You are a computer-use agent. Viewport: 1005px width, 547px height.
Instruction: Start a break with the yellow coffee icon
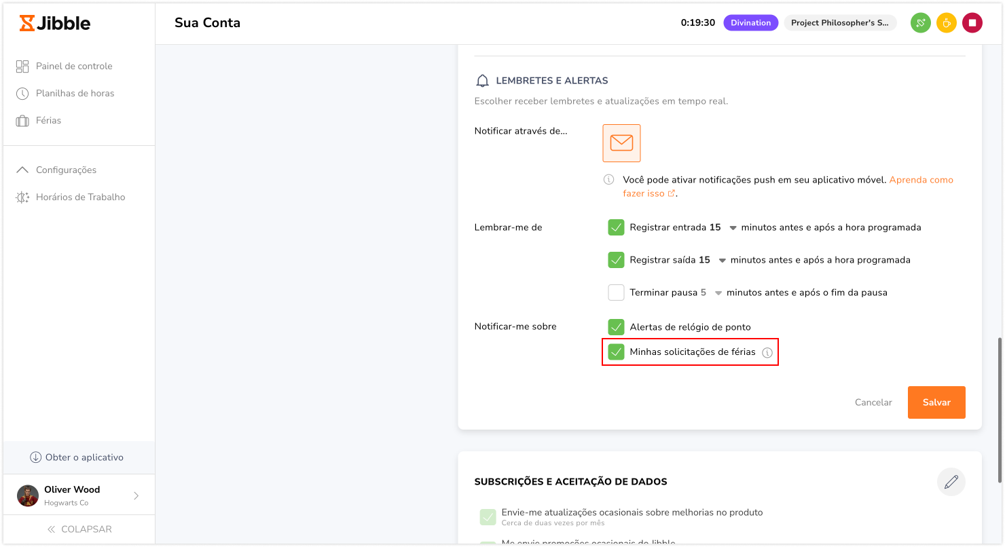947,23
